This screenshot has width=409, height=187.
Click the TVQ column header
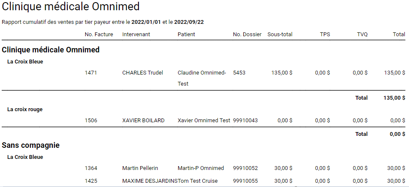(x=362, y=34)
